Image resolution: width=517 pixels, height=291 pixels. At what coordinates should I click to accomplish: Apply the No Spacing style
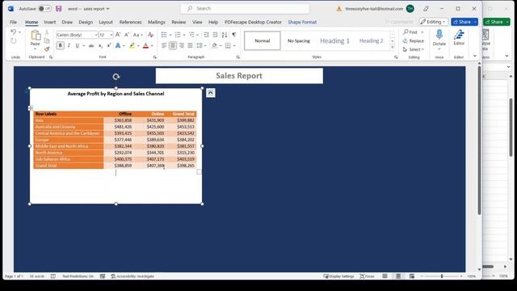point(299,41)
